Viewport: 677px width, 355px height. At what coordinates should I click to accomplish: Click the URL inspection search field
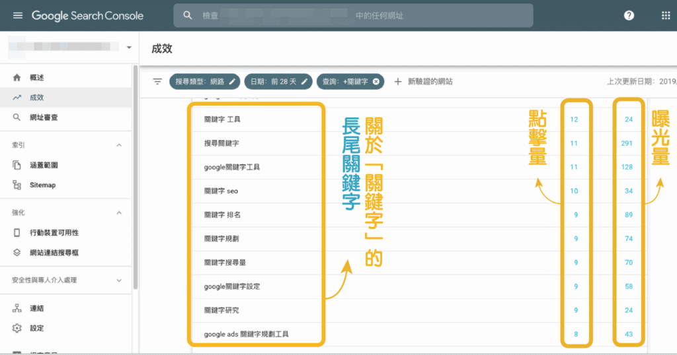(353, 16)
